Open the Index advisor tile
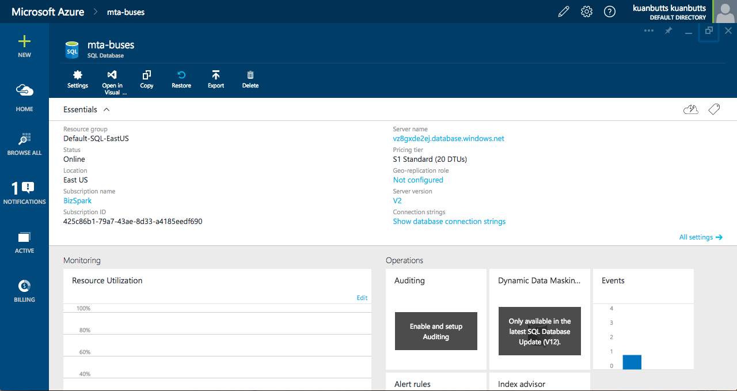 [540, 382]
